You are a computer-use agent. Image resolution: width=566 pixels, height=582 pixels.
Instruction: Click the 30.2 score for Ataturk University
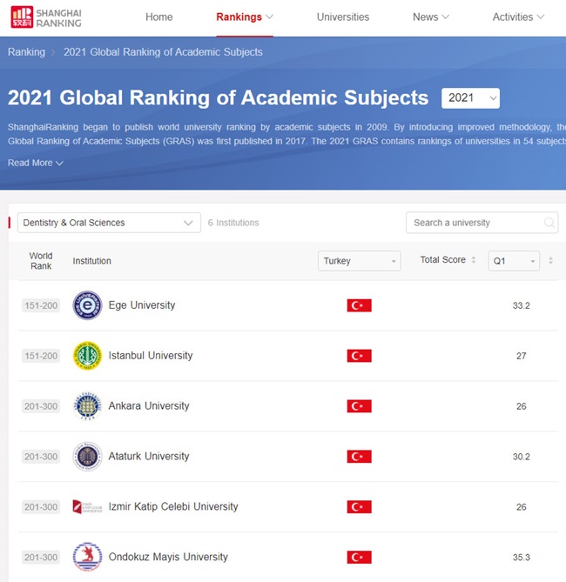[522, 457]
